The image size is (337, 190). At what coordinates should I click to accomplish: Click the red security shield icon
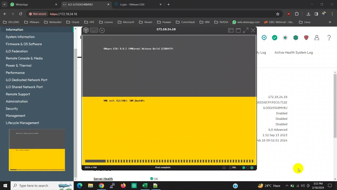coord(306,38)
